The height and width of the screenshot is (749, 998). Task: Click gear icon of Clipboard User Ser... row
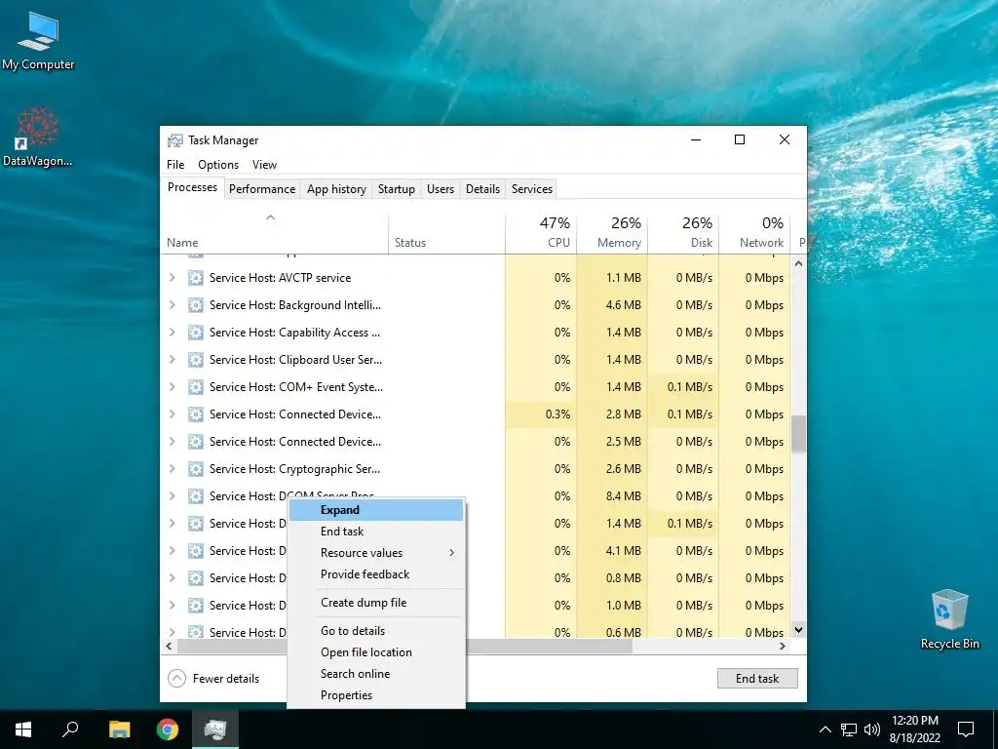[x=195, y=360]
